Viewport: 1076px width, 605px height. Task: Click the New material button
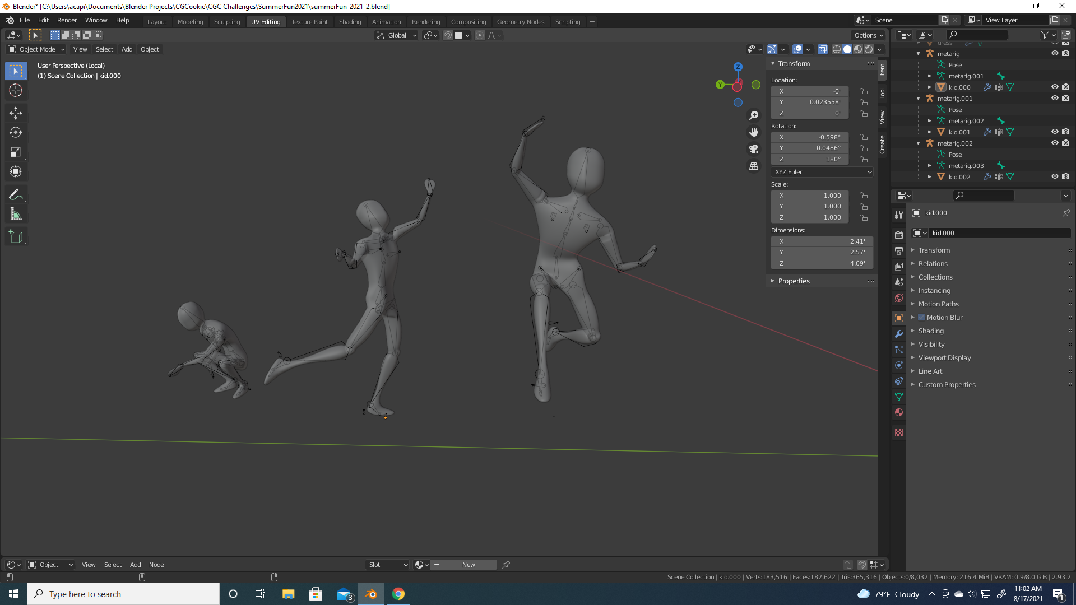click(469, 565)
